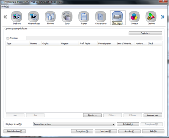This screenshot has width=169, height=138.
Task: Sort by the Type column header
Action: click(18, 43)
